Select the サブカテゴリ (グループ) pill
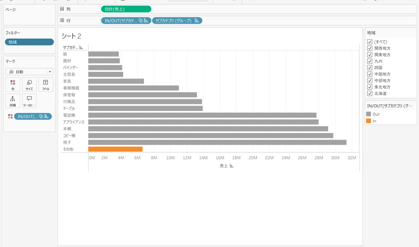The height and width of the screenshot is (247, 419). click(x=177, y=21)
